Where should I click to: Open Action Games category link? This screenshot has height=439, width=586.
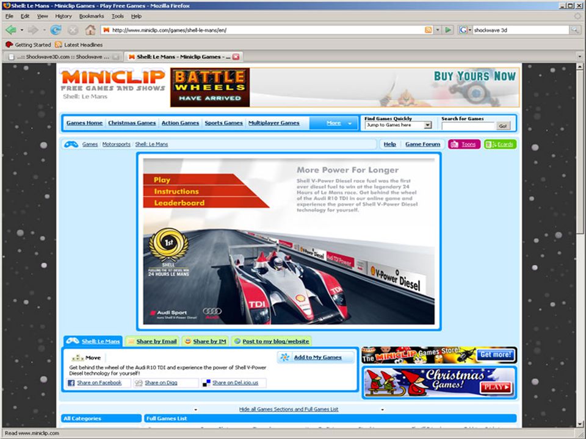click(180, 123)
